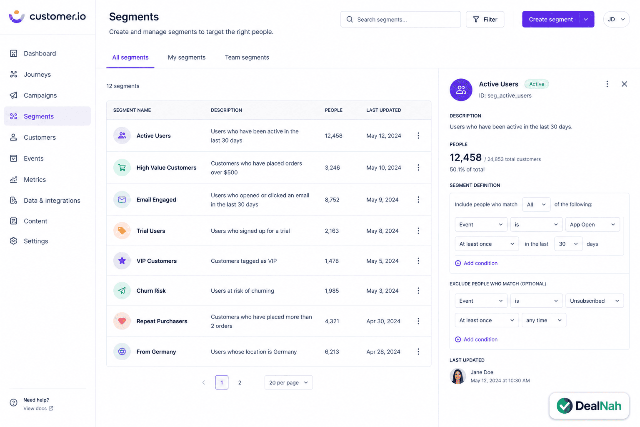Viewport: 640px width, 427px height.
Task: Click the customer.io logo
Action: tap(47, 17)
